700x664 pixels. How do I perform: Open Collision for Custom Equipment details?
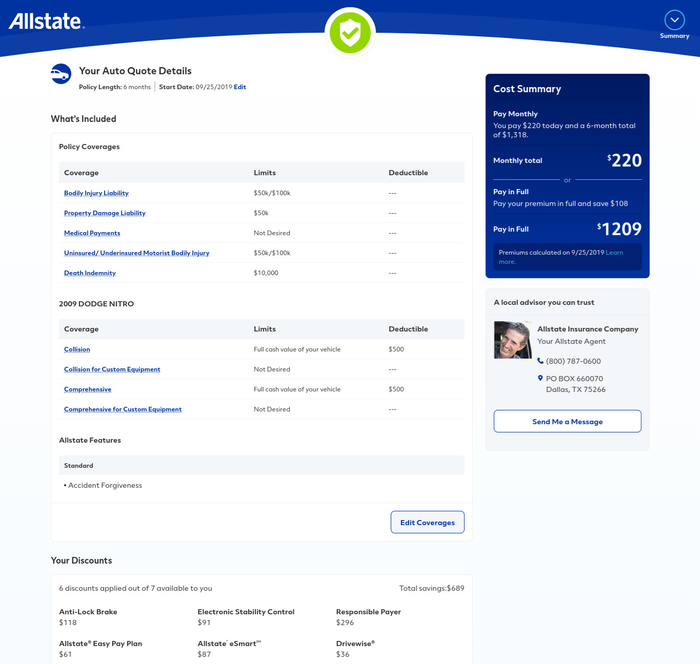112,369
